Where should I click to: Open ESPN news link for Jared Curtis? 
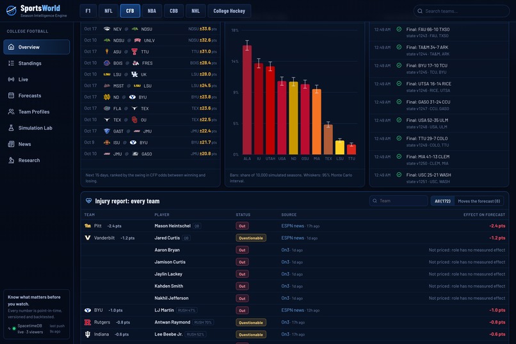[293, 238]
